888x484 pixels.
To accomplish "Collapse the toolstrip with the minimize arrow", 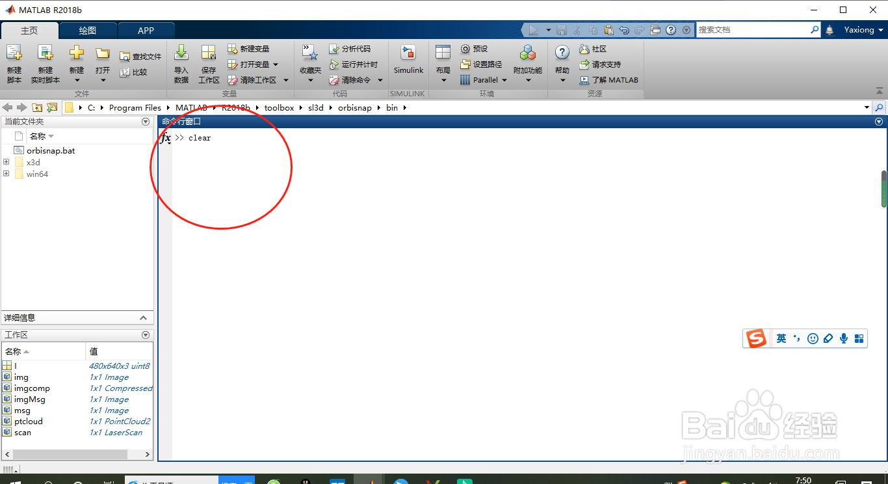I will pyautogui.click(x=881, y=91).
